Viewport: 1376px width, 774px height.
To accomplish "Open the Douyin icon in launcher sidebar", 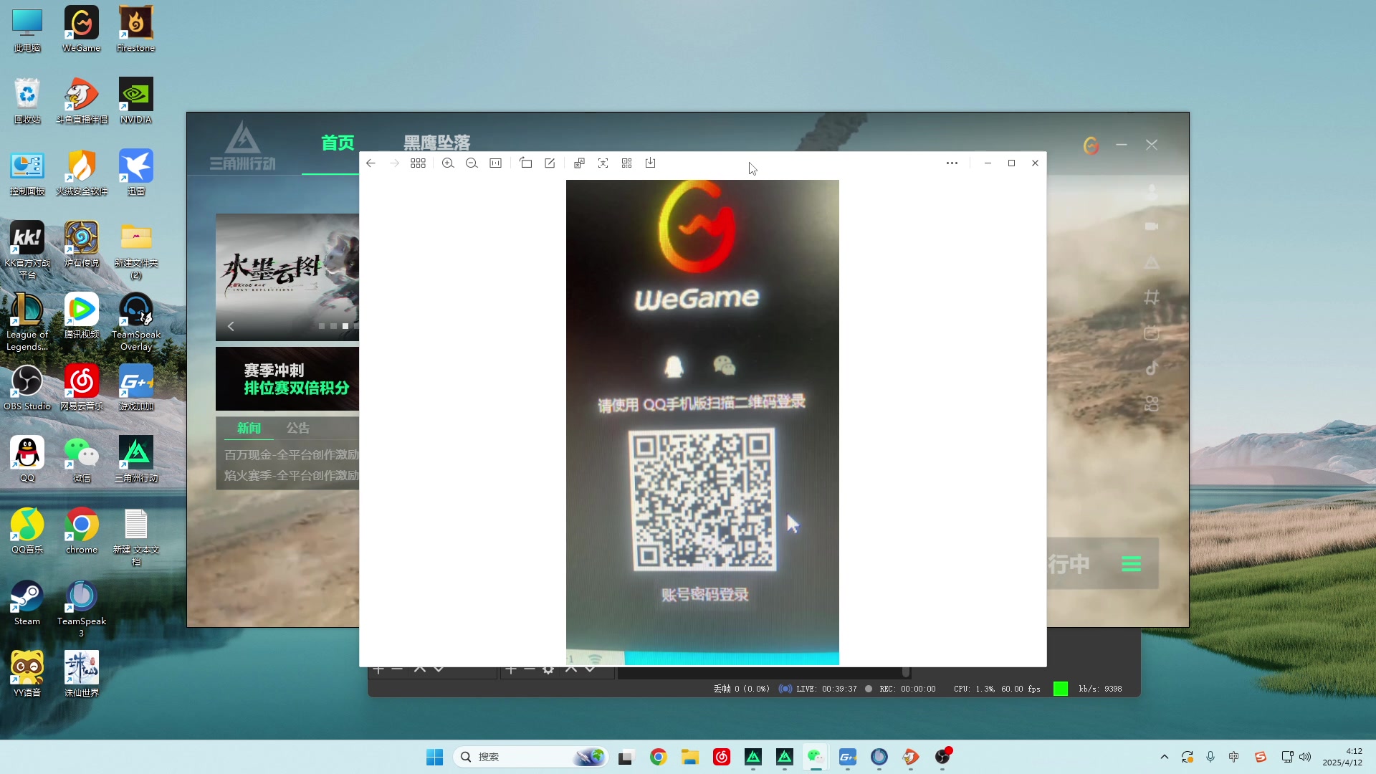I will point(1152,368).
